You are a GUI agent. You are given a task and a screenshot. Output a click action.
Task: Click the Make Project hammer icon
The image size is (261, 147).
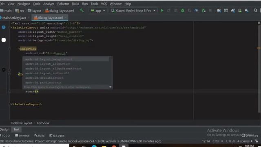pos(82,11)
